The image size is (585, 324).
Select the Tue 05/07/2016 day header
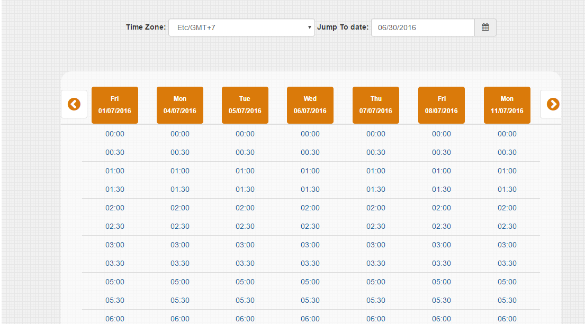pos(245,105)
